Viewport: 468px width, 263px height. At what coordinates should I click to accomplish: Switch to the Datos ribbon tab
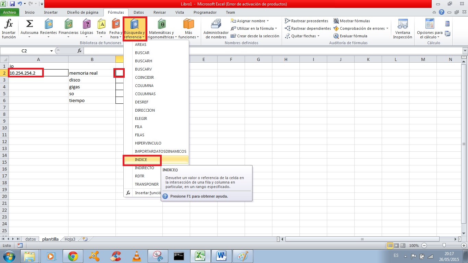[x=138, y=12]
